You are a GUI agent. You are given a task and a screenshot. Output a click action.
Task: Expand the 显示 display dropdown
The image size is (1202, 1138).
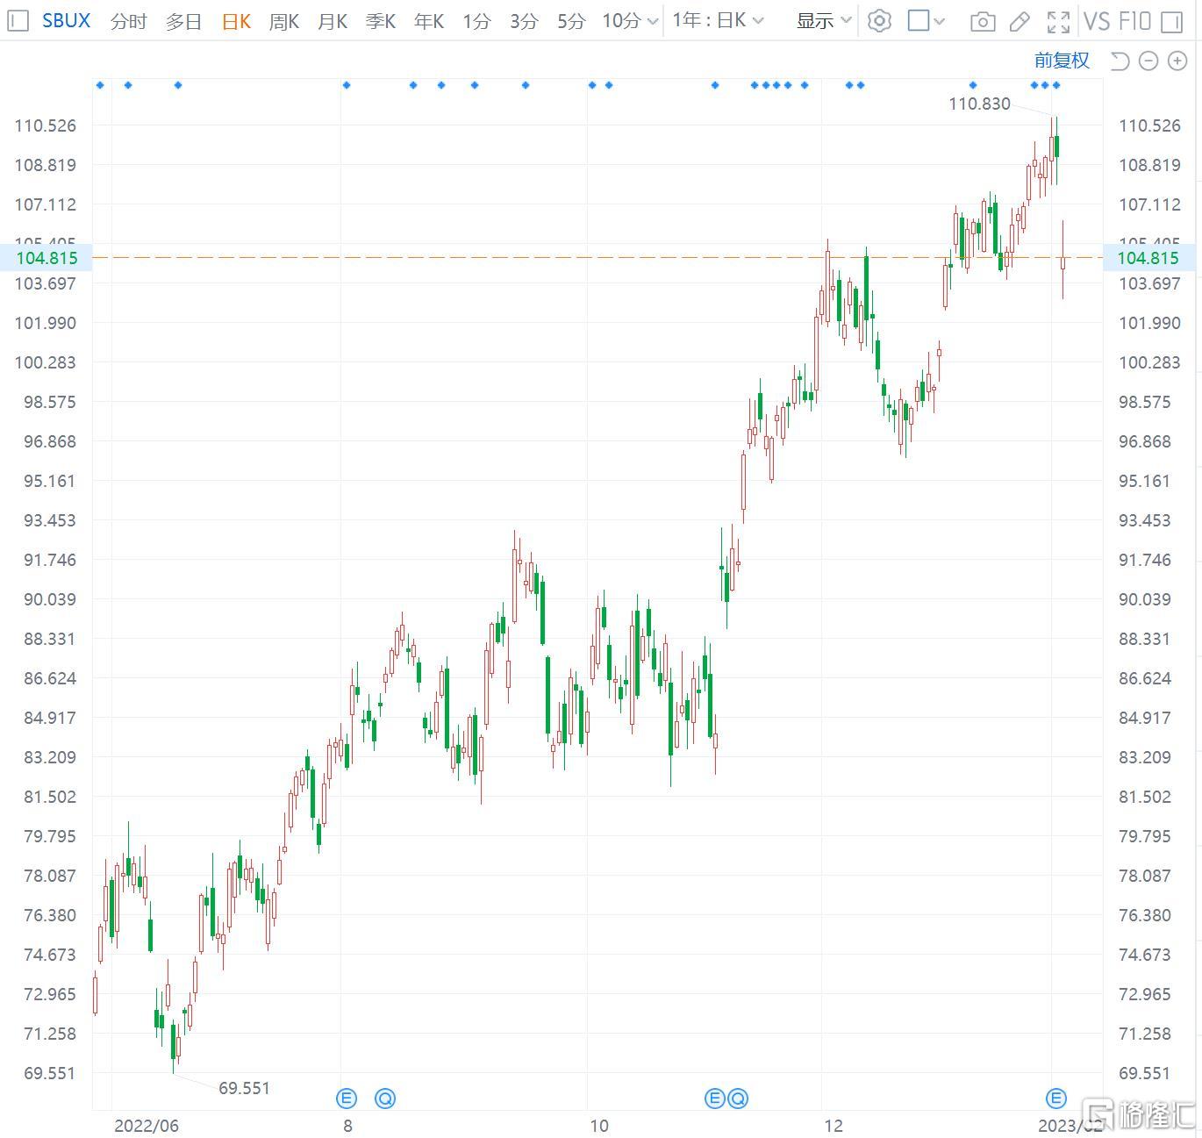[x=823, y=21]
